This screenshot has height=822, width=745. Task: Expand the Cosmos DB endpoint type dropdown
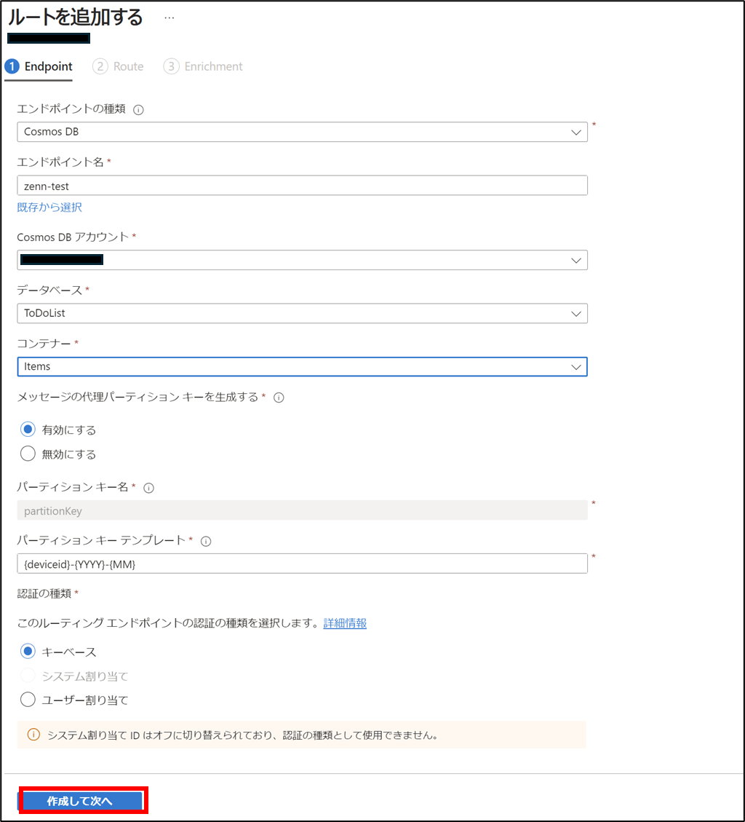point(303,132)
